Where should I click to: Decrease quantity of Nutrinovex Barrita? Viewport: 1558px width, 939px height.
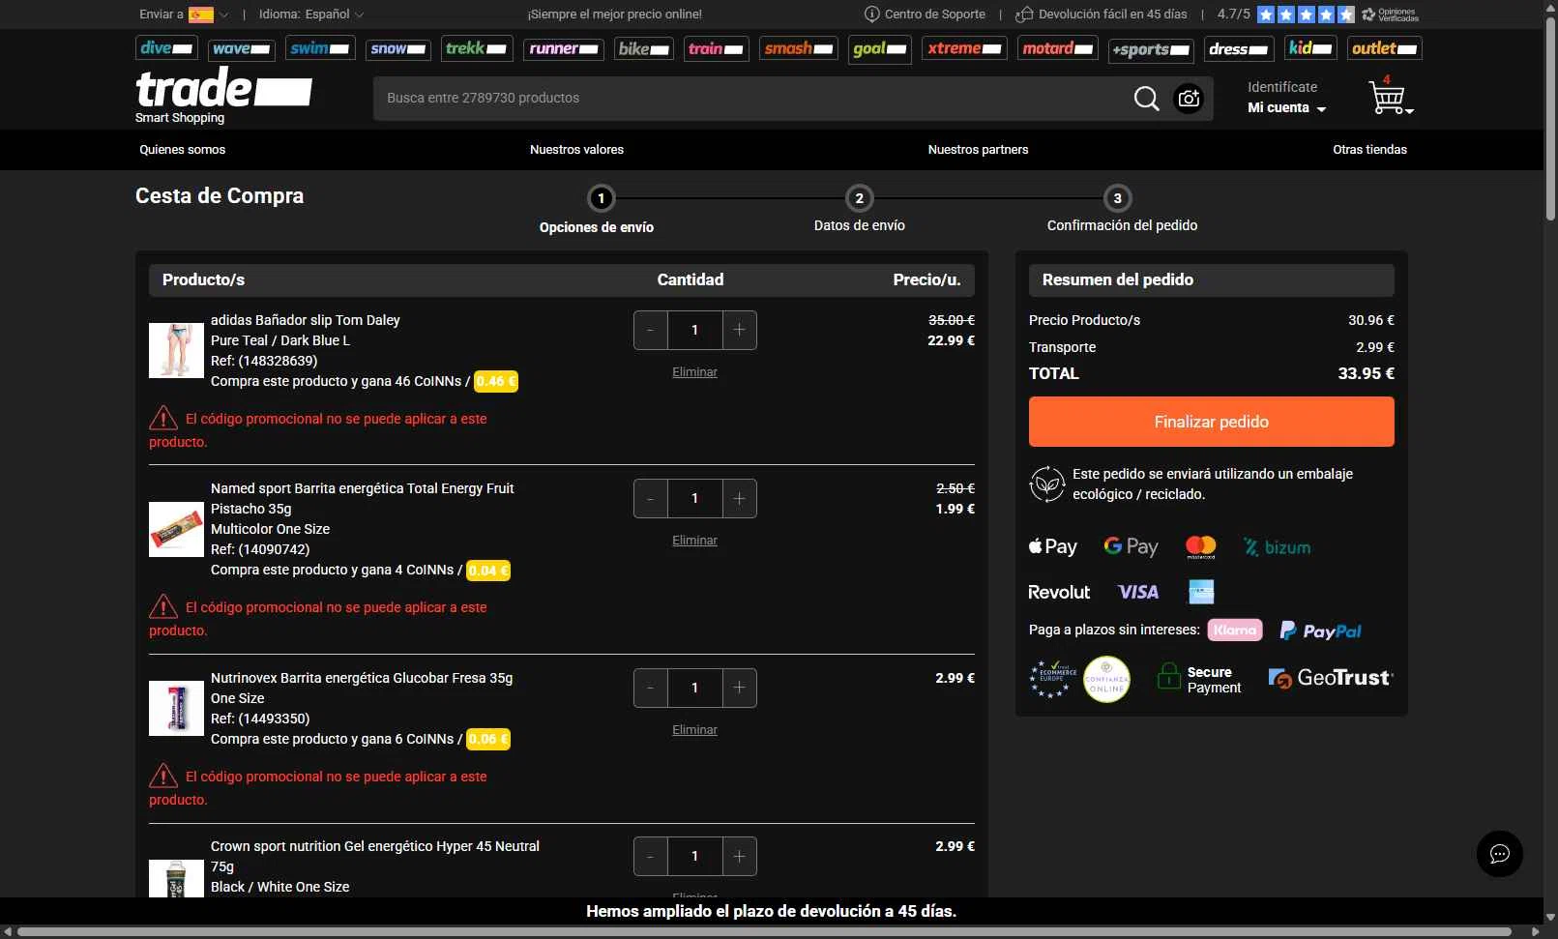point(650,688)
